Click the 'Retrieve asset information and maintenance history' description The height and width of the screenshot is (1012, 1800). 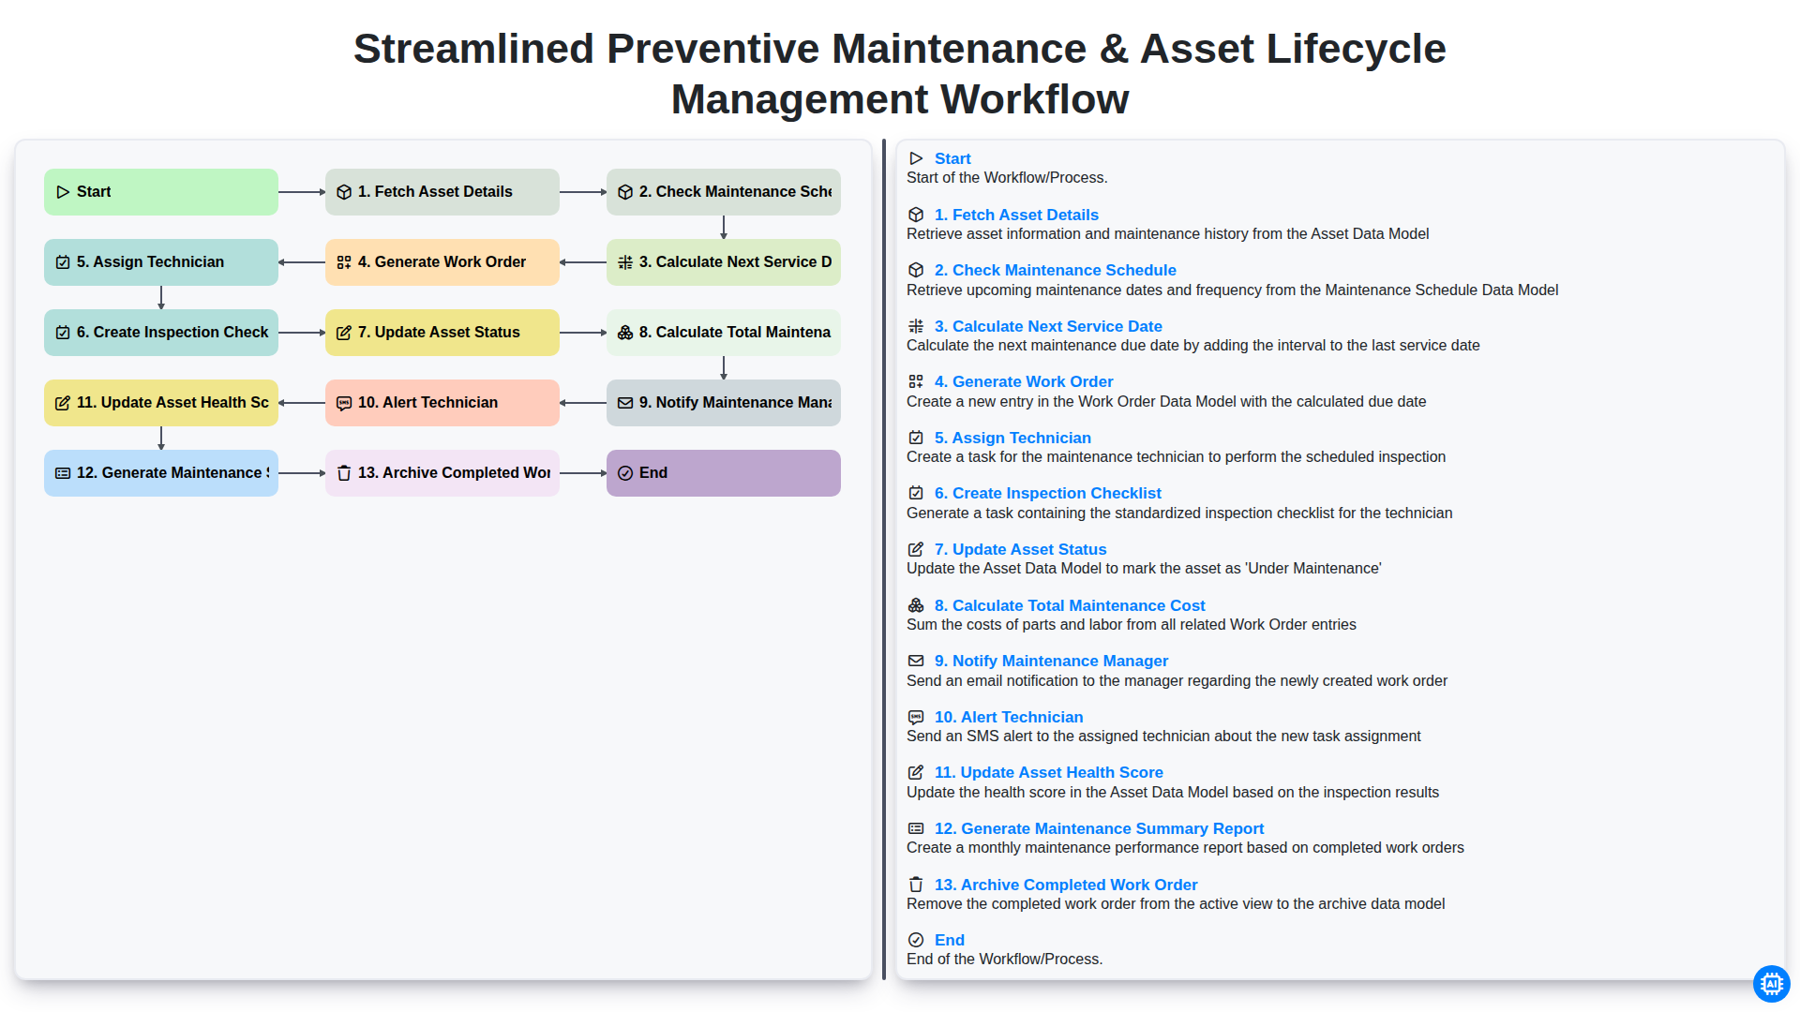pyautogui.click(x=1167, y=234)
